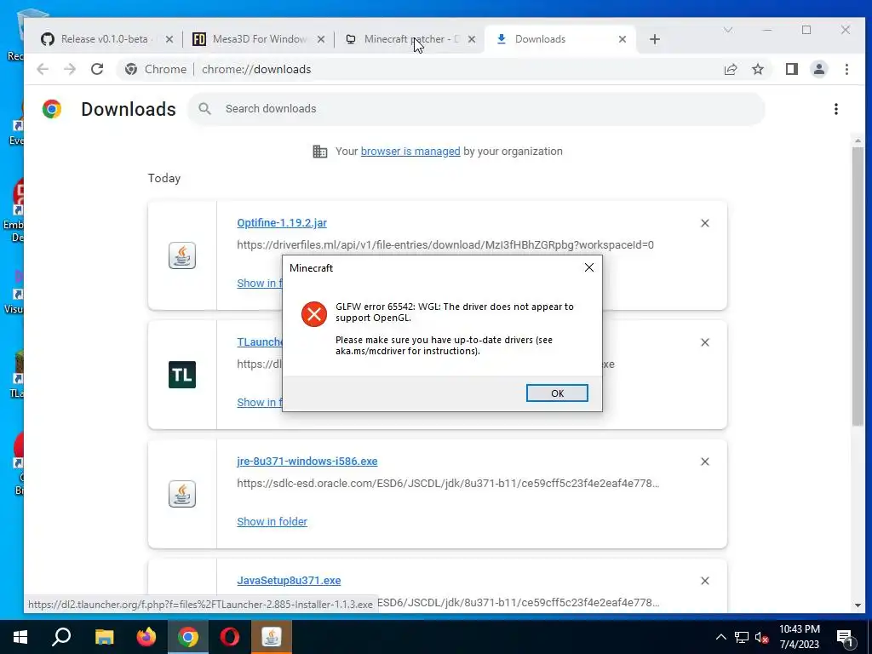
Task: Switch to the Mesa3D For Windows tab
Action: click(x=259, y=39)
